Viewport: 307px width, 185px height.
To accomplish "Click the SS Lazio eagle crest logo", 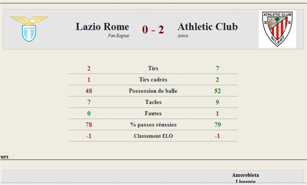I will pyautogui.click(x=29, y=29).
